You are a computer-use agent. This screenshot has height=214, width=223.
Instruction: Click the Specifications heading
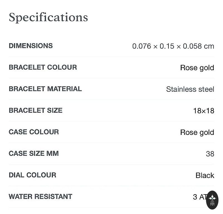pyautogui.click(x=48, y=17)
